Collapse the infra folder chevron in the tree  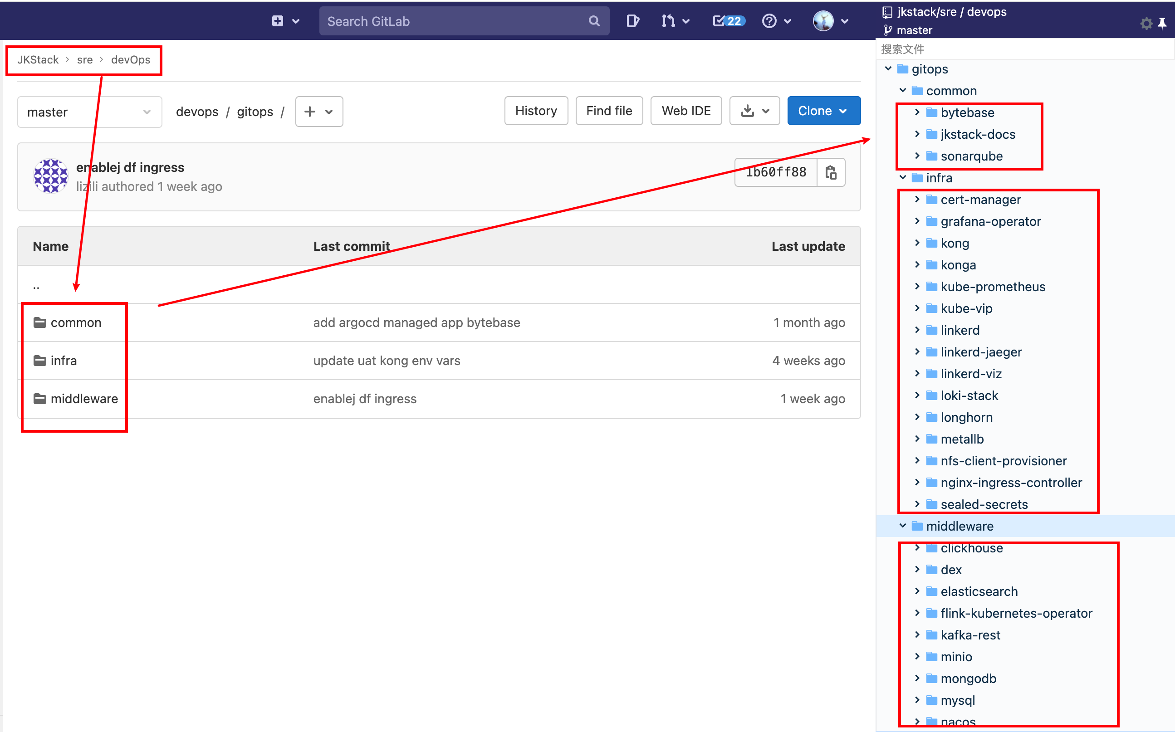click(903, 178)
